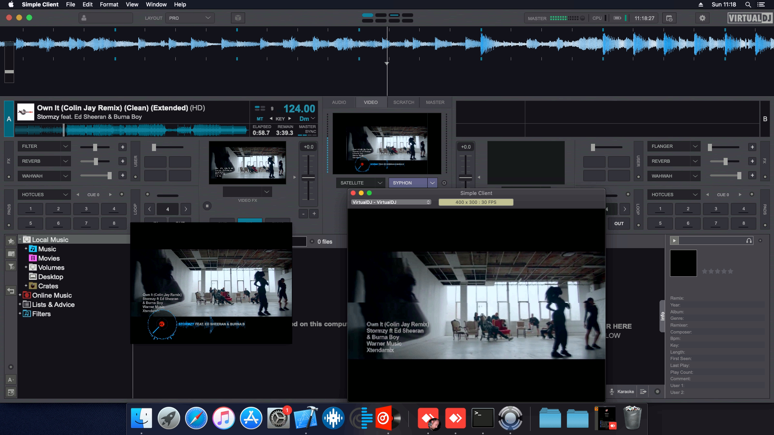This screenshot has width=774, height=435.
Task: Open the File menu
Action: (71, 4)
